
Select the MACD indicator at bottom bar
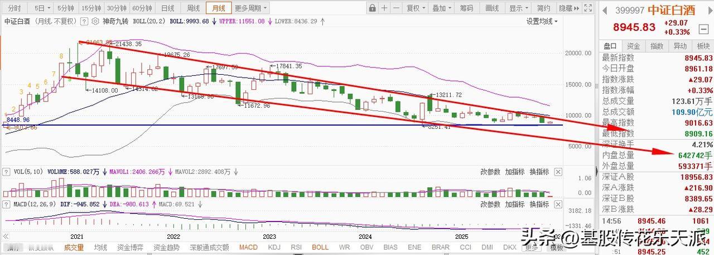point(248,247)
